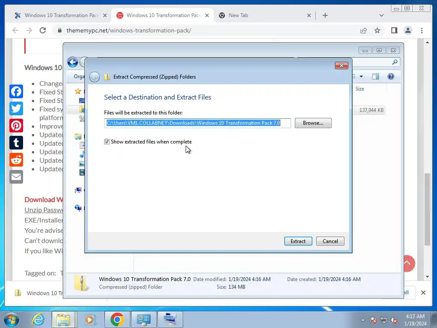
Task: Share page on Pinterest
Action: [16, 126]
